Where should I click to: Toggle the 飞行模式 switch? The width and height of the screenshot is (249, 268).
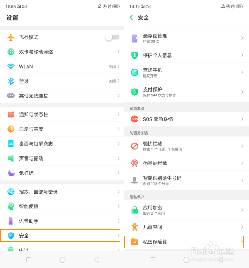pos(112,37)
